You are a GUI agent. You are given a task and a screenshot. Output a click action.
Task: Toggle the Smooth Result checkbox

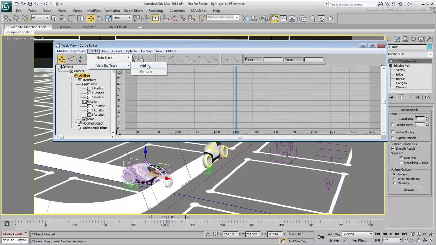click(393, 149)
